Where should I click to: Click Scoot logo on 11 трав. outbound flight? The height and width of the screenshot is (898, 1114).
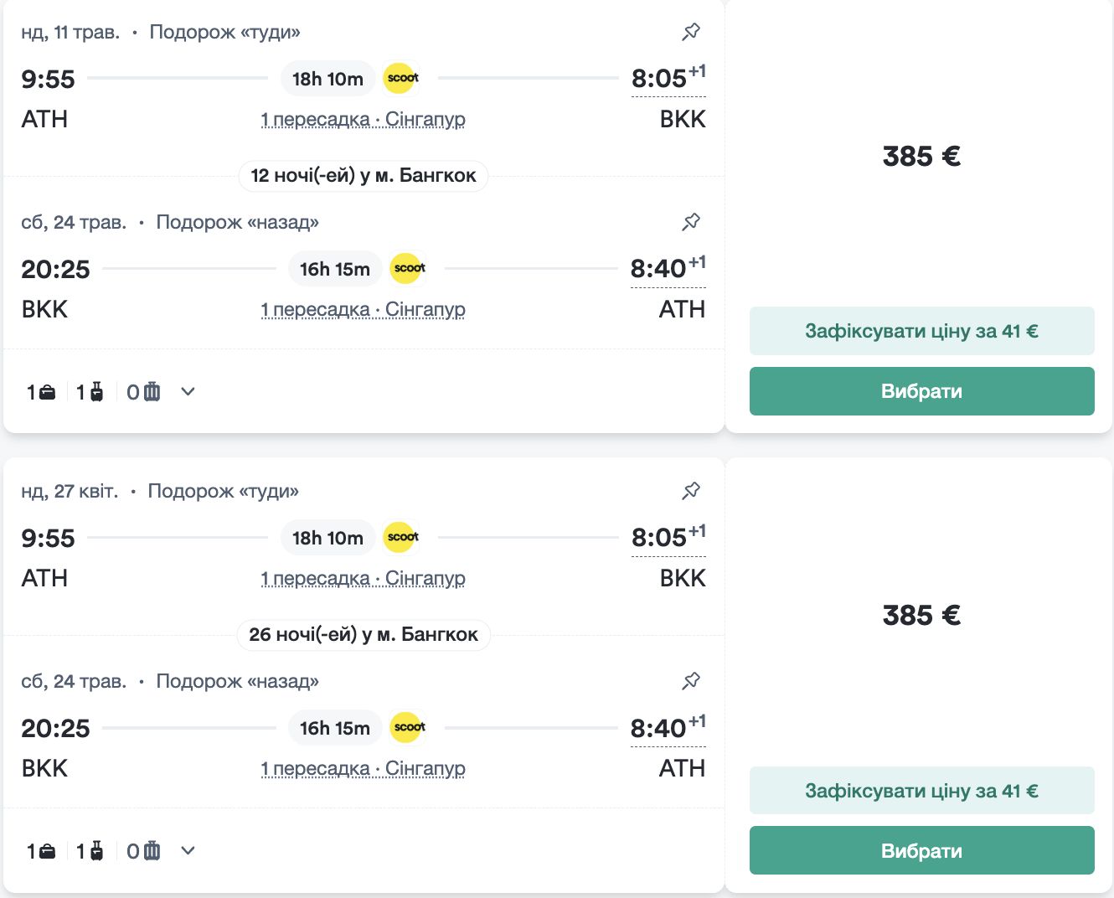[402, 78]
